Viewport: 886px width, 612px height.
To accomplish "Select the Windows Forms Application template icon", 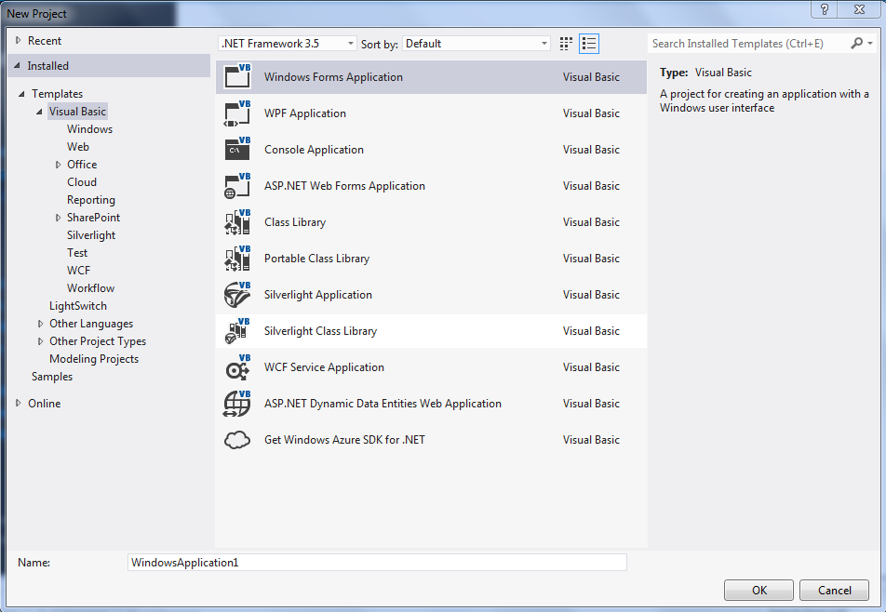I will [237, 77].
